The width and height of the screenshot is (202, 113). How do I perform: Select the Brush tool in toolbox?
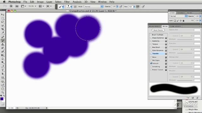pos(3,41)
